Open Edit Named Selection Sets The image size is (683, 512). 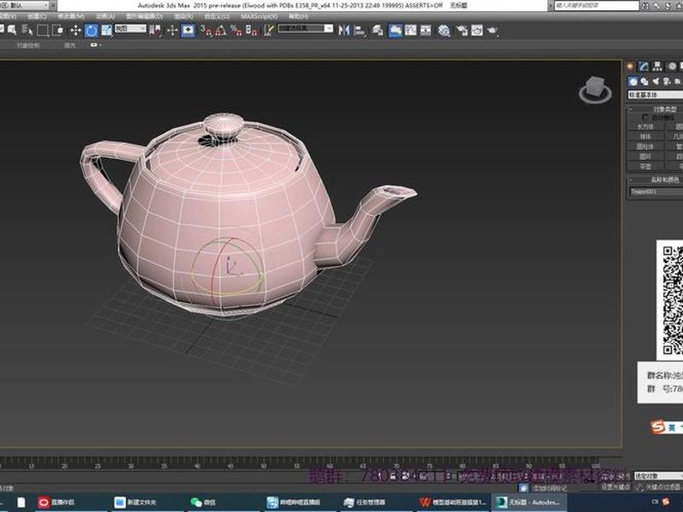269,30
